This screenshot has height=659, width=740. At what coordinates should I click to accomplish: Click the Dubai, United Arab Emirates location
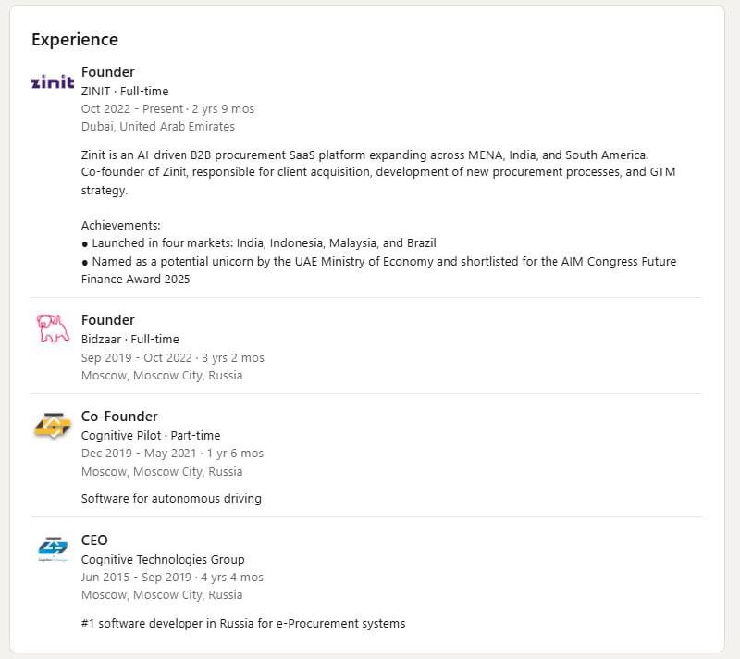(158, 127)
